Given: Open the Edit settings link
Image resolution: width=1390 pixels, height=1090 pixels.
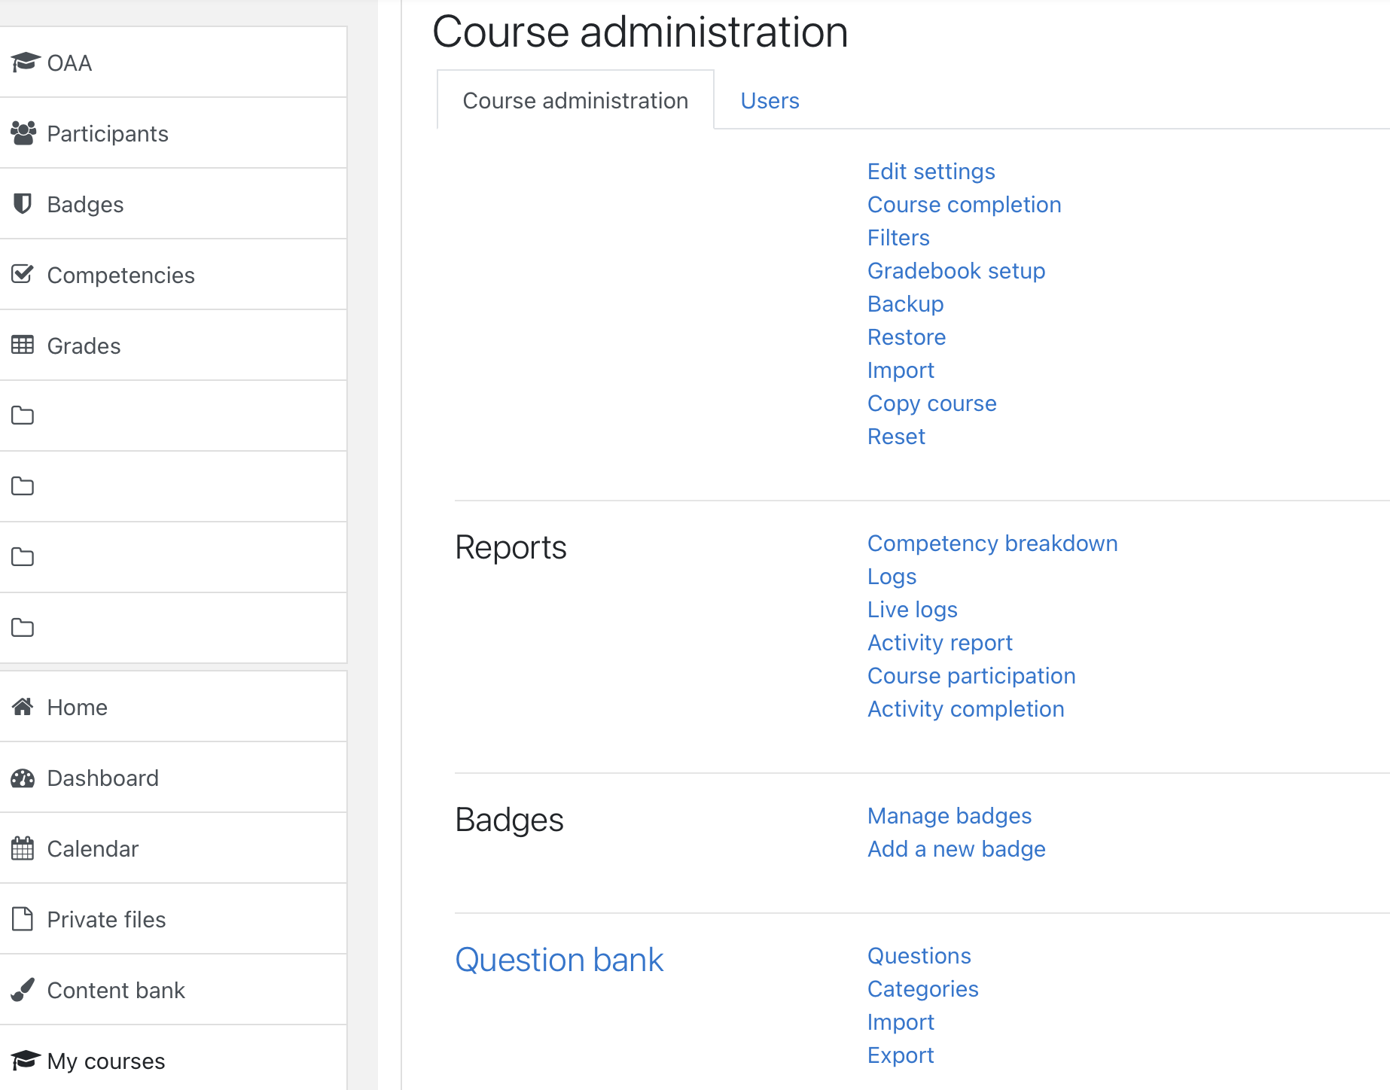Looking at the screenshot, I should point(931,172).
